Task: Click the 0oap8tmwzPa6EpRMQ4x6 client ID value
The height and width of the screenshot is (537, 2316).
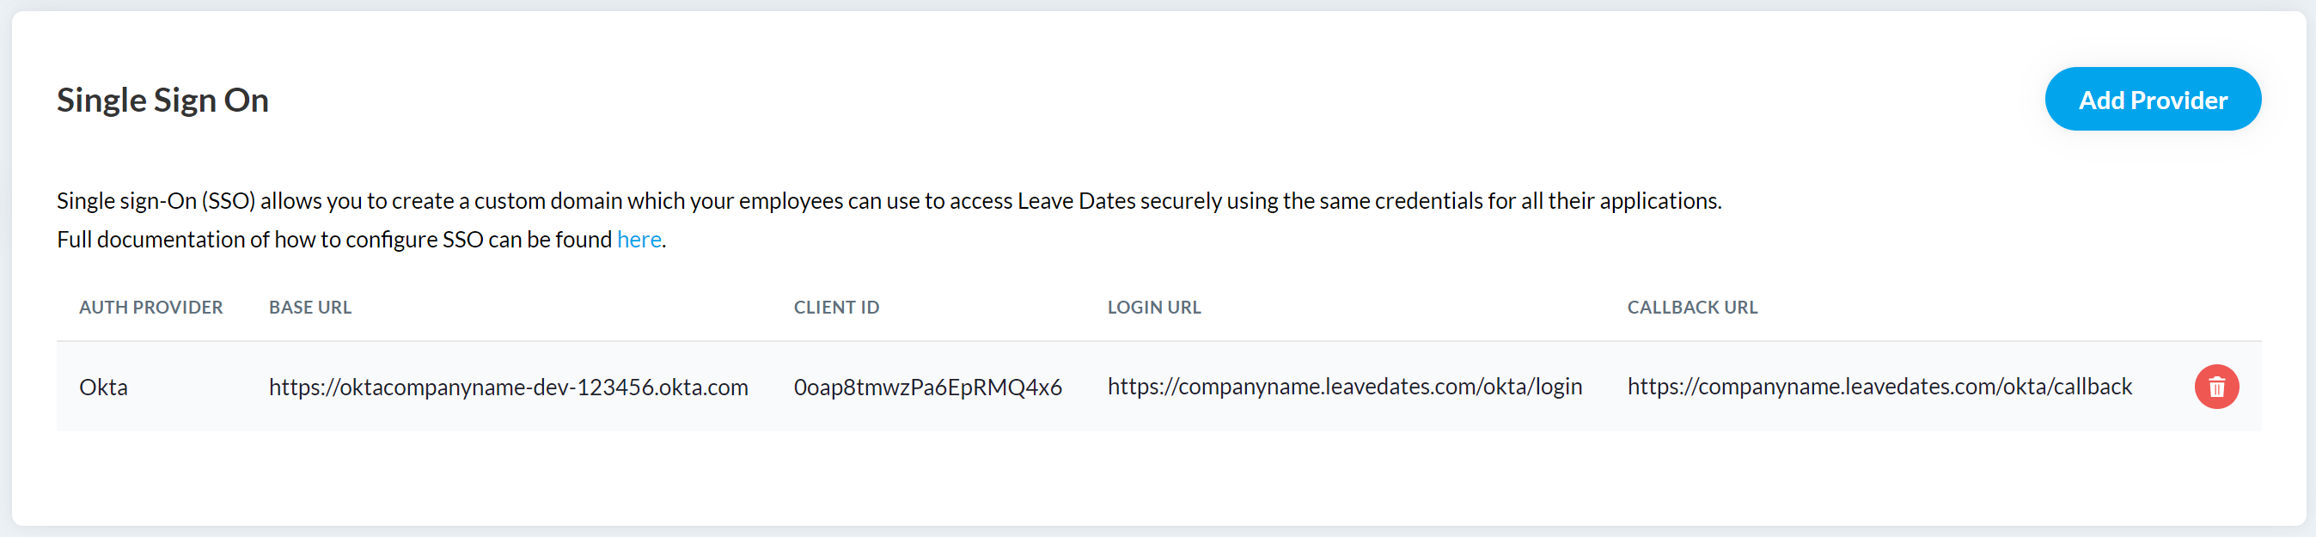Action: pyautogui.click(x=928, y=387)
